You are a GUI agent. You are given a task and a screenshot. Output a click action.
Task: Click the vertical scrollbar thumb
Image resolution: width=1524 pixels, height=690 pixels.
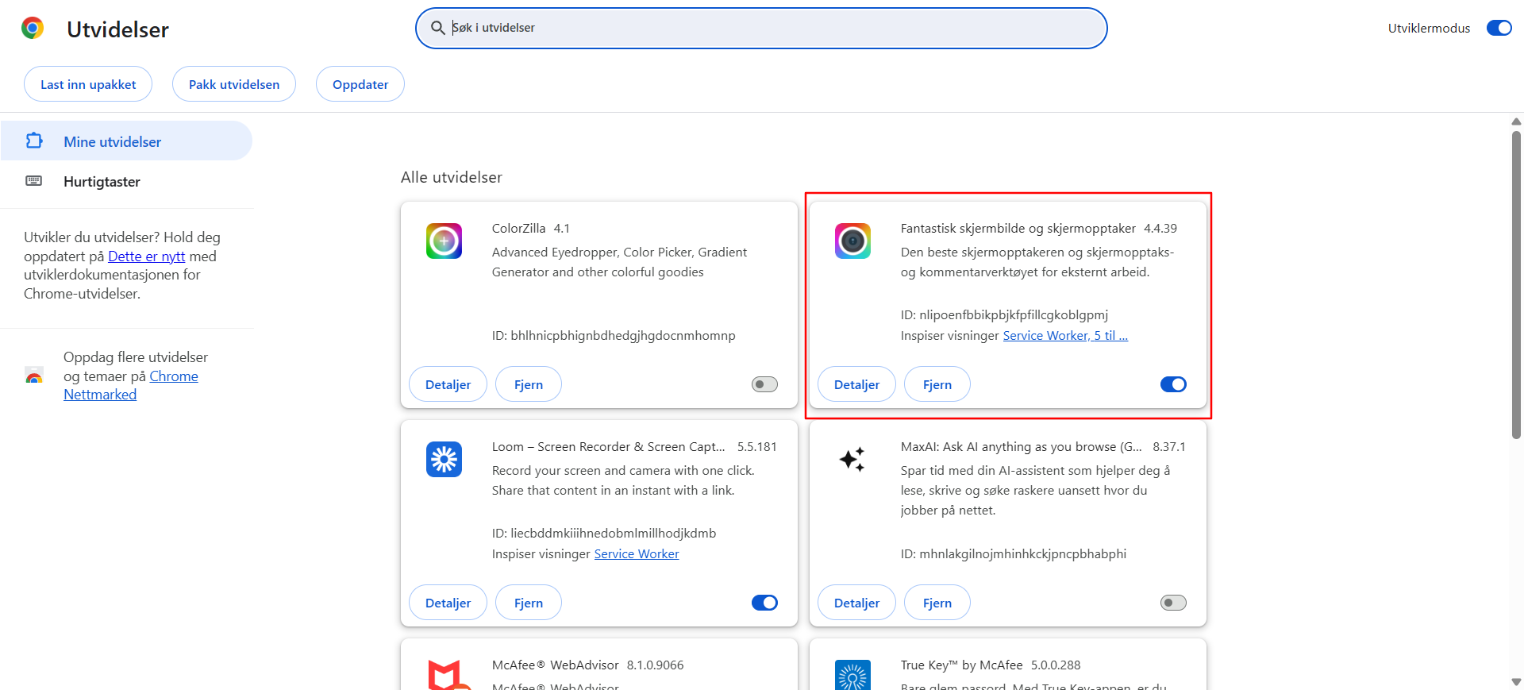point(1516,284)
